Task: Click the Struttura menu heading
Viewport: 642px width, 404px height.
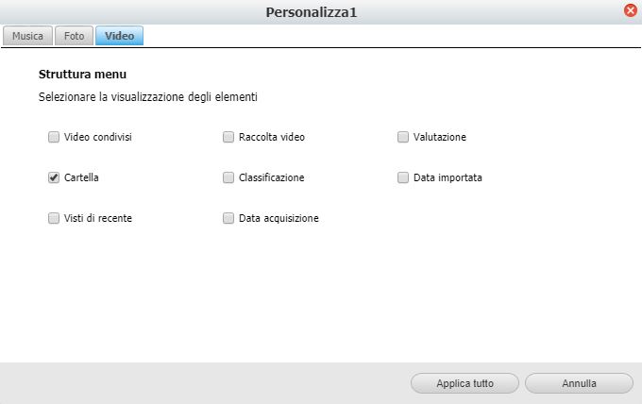Action: tap(82, 74)
